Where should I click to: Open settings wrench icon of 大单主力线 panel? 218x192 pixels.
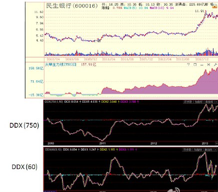click(x=215, y=64)
